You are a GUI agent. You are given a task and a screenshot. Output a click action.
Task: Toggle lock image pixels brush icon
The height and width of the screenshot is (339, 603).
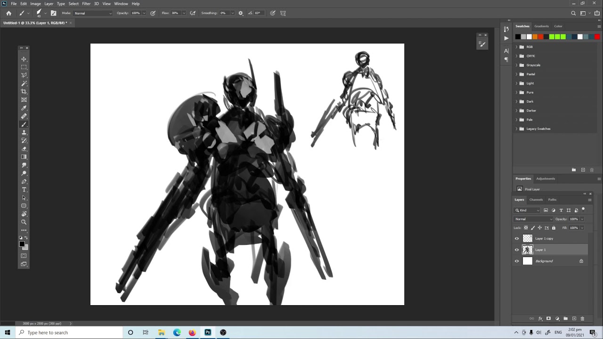(533, 228)
